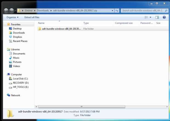
Task: Click the RECOVERY (D:) drive icon
Action: click(10, 83)
